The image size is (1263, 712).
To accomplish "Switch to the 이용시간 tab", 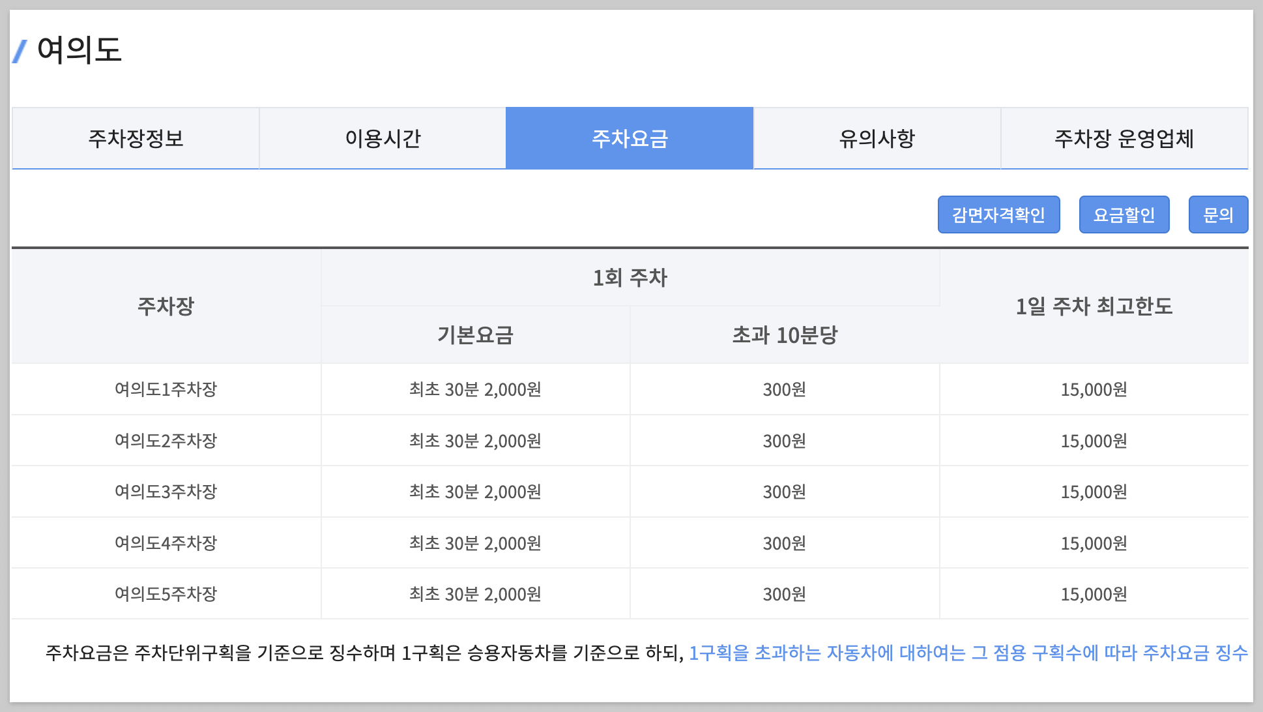I will (383, 138).
